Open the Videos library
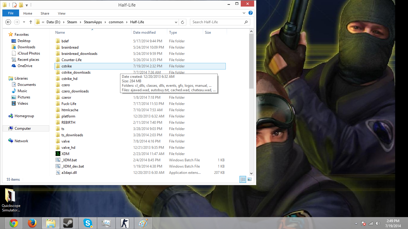 coord(23,103)
